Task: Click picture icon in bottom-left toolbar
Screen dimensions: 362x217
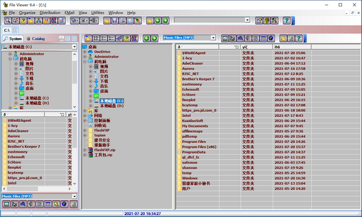Action: click(6, 204)
